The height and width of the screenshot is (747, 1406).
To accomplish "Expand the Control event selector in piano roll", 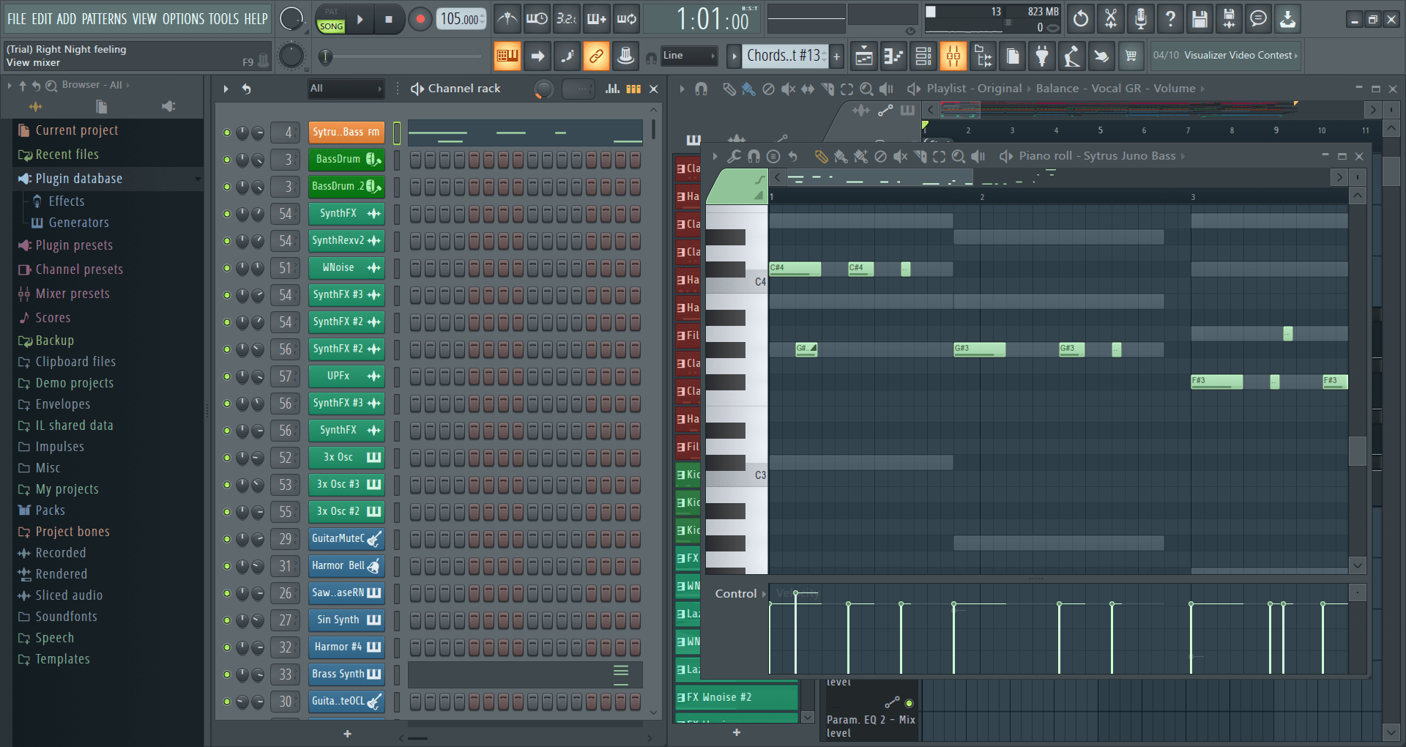I will (740, 593).
